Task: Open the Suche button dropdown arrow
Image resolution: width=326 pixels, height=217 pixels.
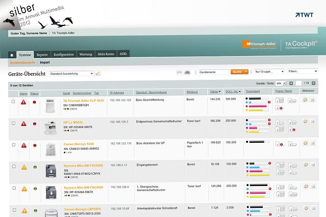Action: (246, 72)
